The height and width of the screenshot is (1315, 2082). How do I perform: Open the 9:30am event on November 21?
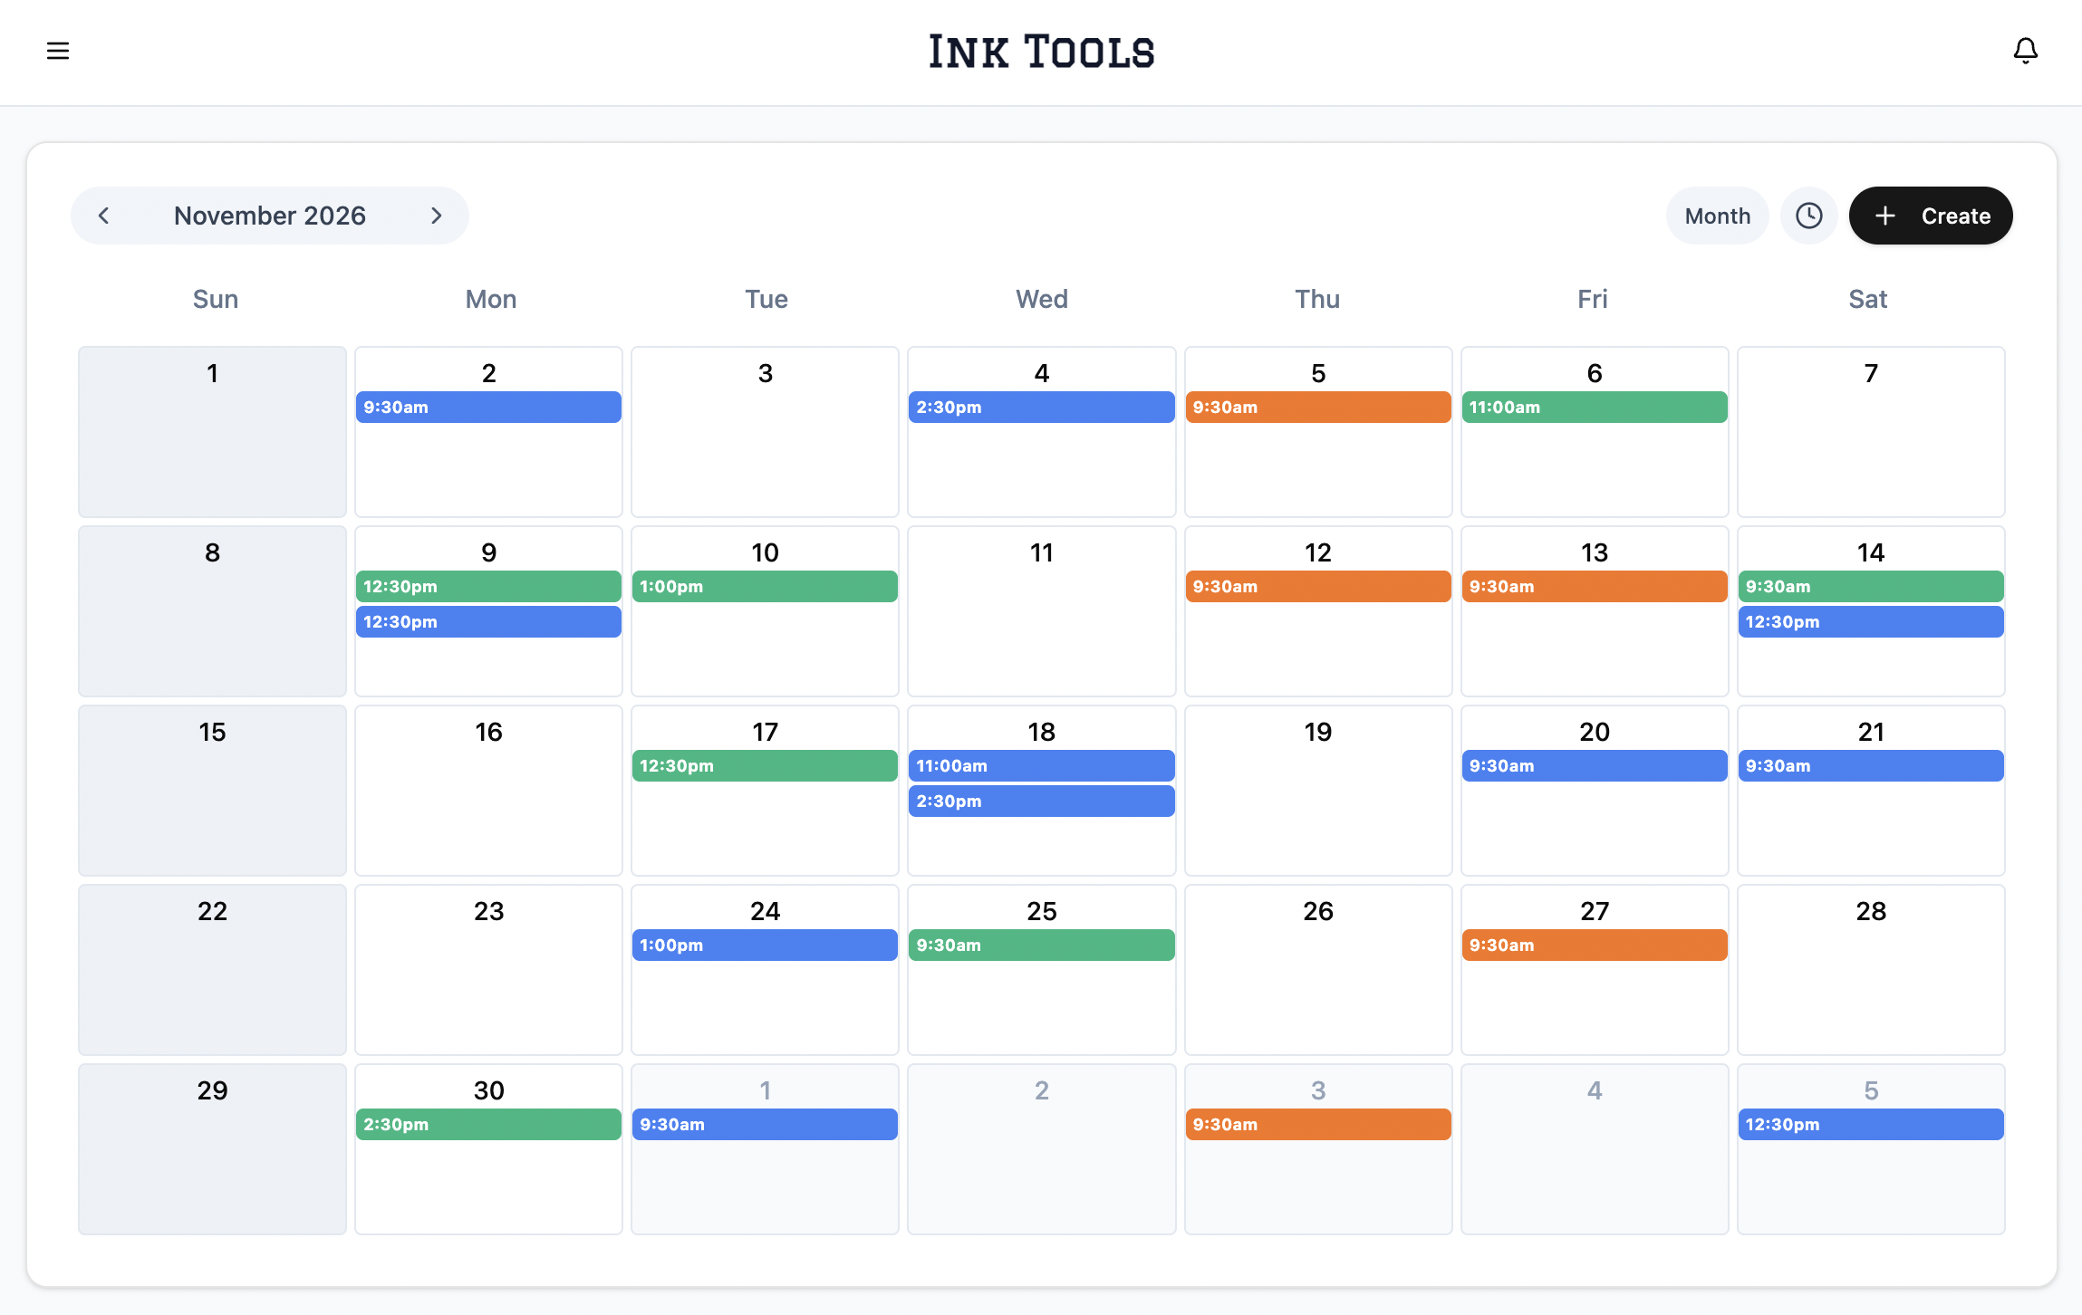pyautogui.click(x=1871, y=766)
